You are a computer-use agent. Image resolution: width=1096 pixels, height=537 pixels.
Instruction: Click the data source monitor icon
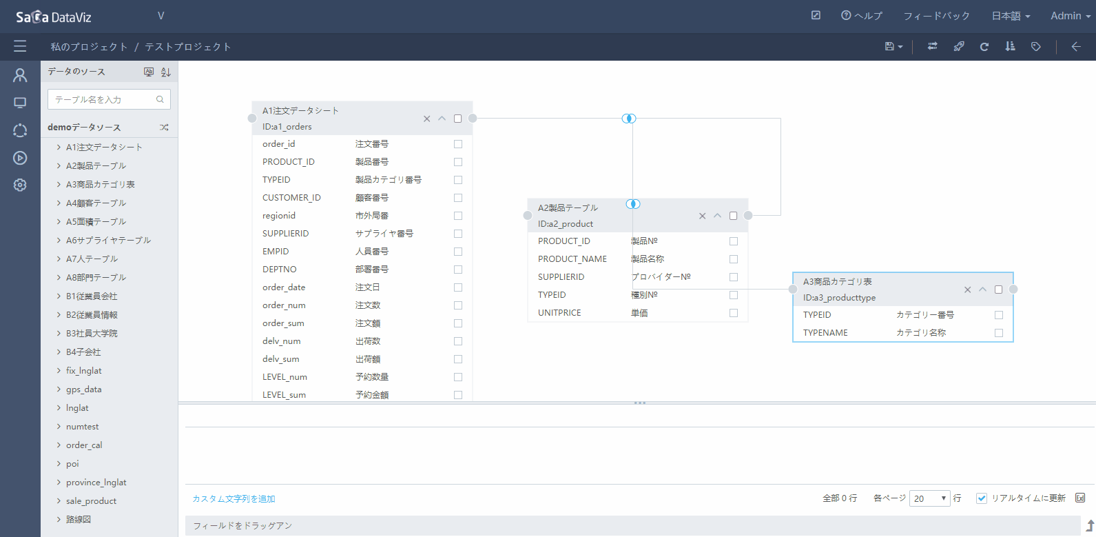tap(149, 72)
